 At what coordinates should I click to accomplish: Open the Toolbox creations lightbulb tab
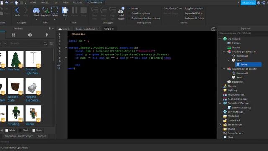pos(46,35)
